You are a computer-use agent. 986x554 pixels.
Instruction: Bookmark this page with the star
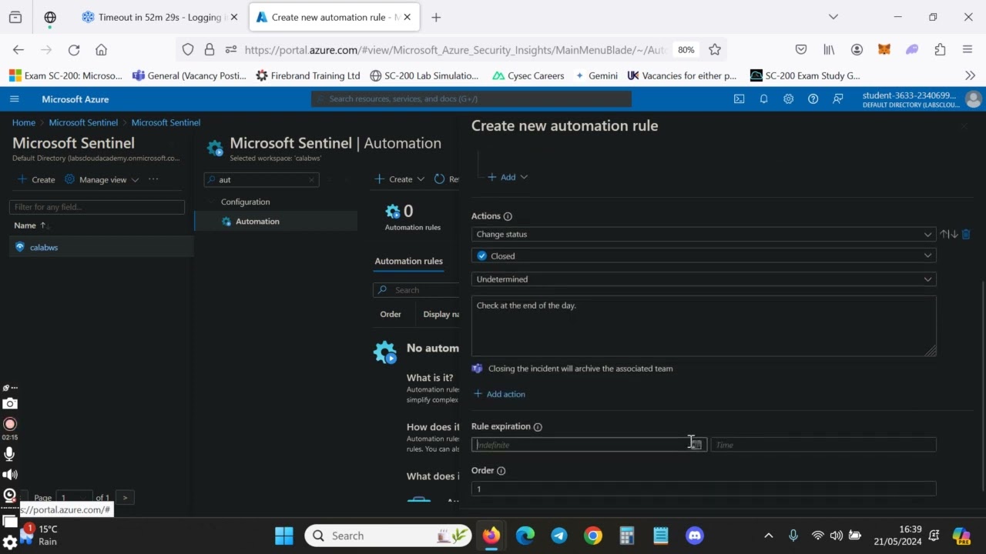pos(715,49)
